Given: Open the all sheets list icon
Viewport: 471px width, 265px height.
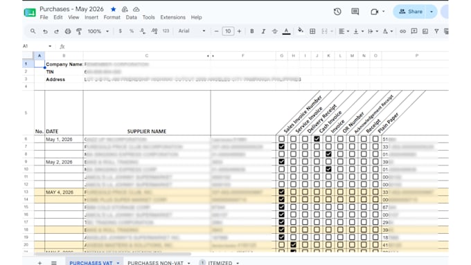Looking at the screenshot, I should click(x=54, y=263).
